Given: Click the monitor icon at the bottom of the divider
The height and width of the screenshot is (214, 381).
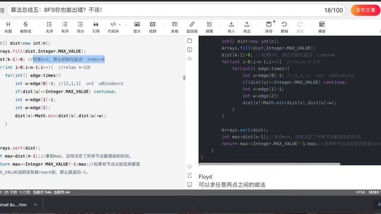Looking at the screenshot, I should 189,184.
